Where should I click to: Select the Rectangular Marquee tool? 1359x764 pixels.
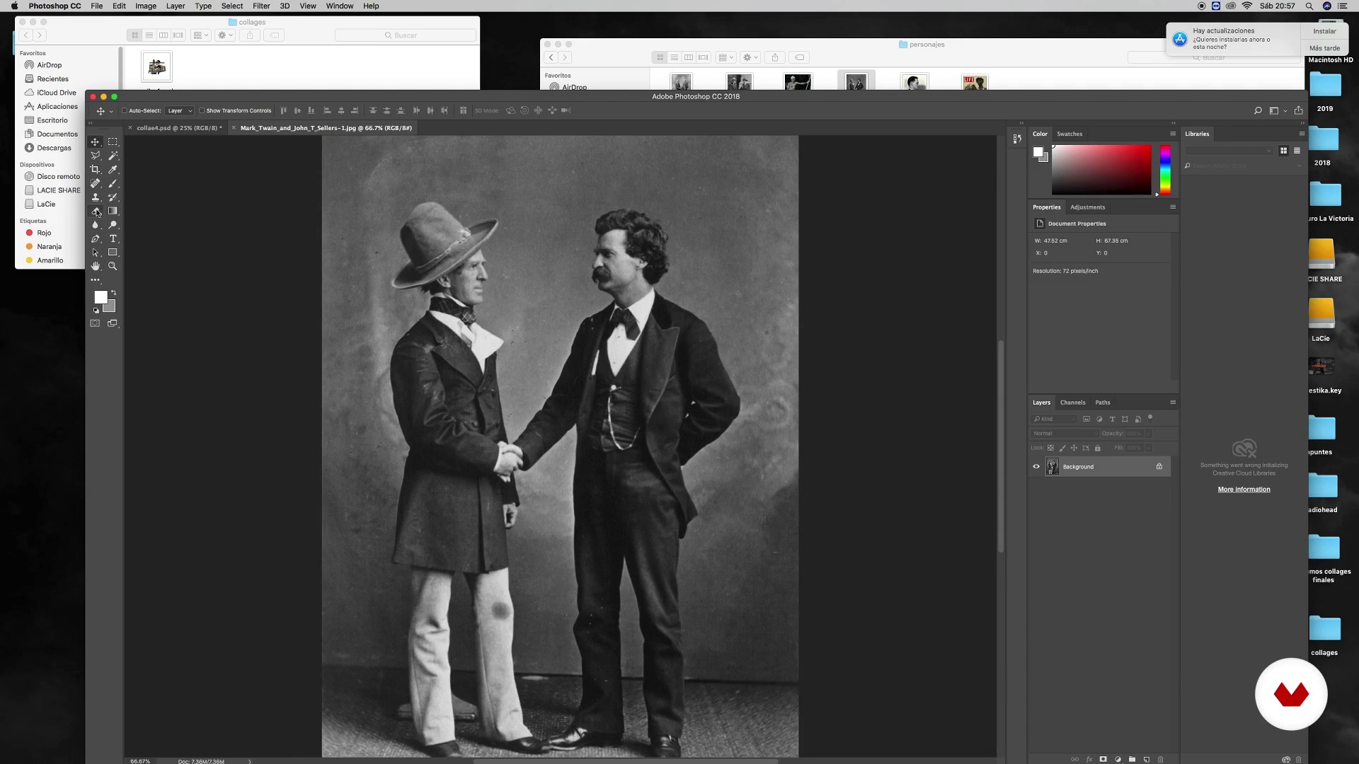click(x=113, y=142)
